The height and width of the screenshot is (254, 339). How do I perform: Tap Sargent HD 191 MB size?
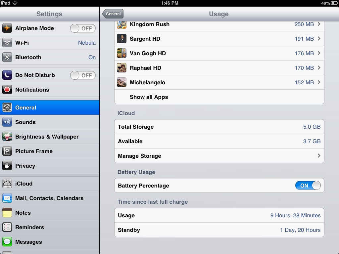point(304,39)
